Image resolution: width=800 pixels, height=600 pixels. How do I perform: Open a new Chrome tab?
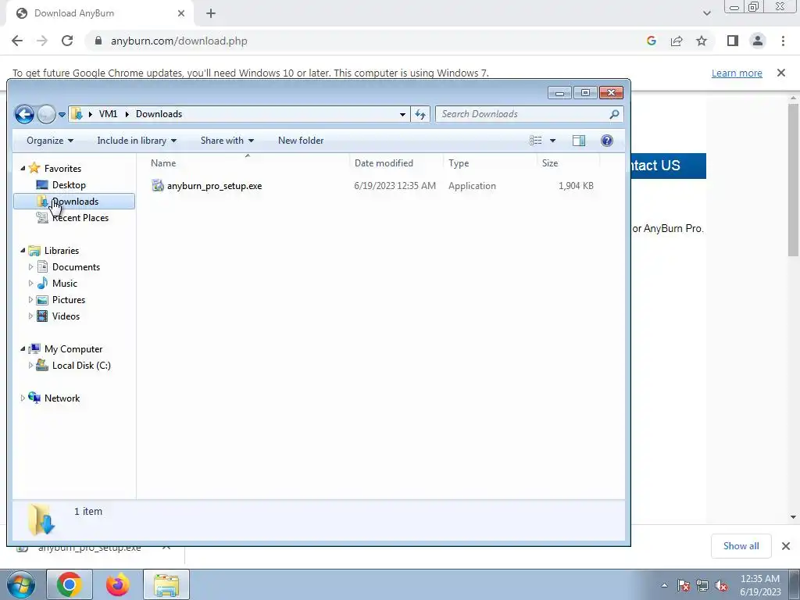(211, 14)
